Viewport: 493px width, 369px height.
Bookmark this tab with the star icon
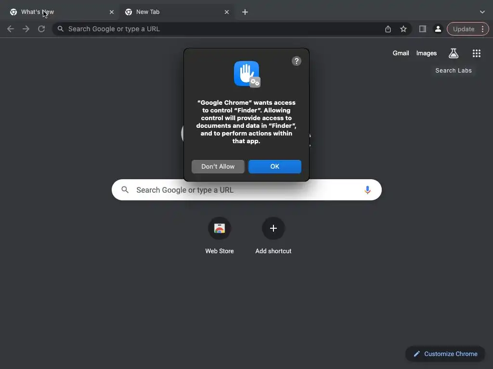(x=403, y=29)
